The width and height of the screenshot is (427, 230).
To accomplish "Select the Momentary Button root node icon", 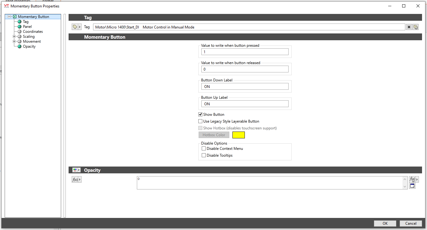I will (15, 17).
